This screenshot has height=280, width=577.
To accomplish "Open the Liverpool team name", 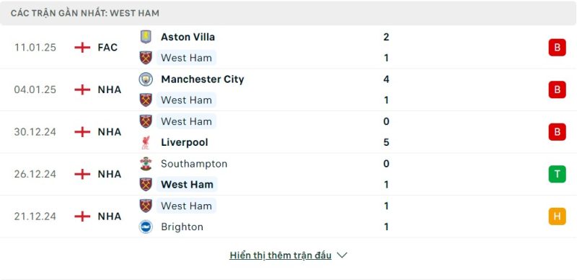I will coord(185,143).
